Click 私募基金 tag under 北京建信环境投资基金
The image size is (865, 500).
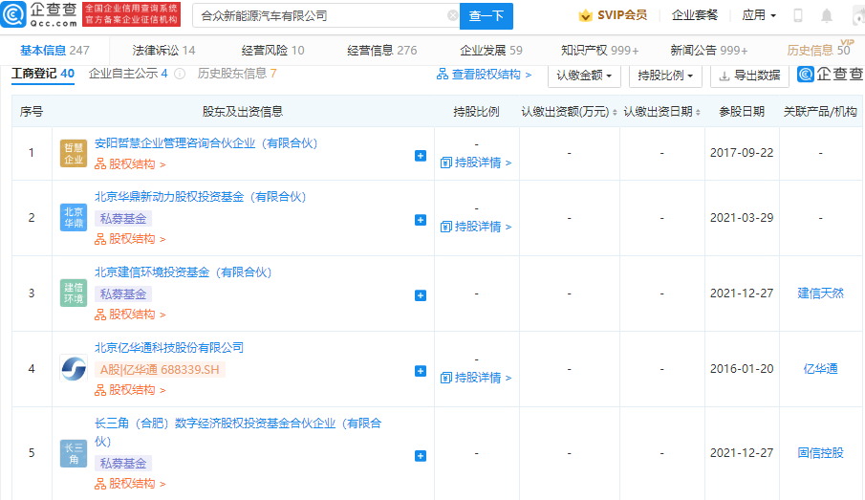(x=123, y=294)
